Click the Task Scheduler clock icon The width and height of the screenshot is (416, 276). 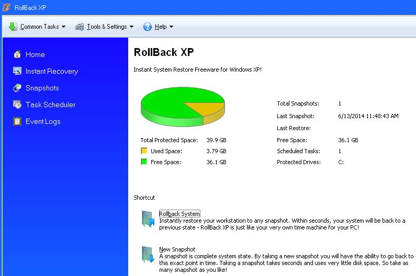coord(17,105)
